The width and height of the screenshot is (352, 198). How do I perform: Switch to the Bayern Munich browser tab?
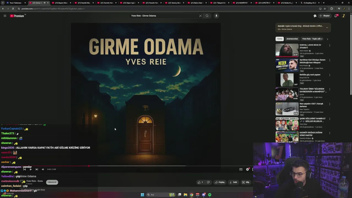pos(61,3)
